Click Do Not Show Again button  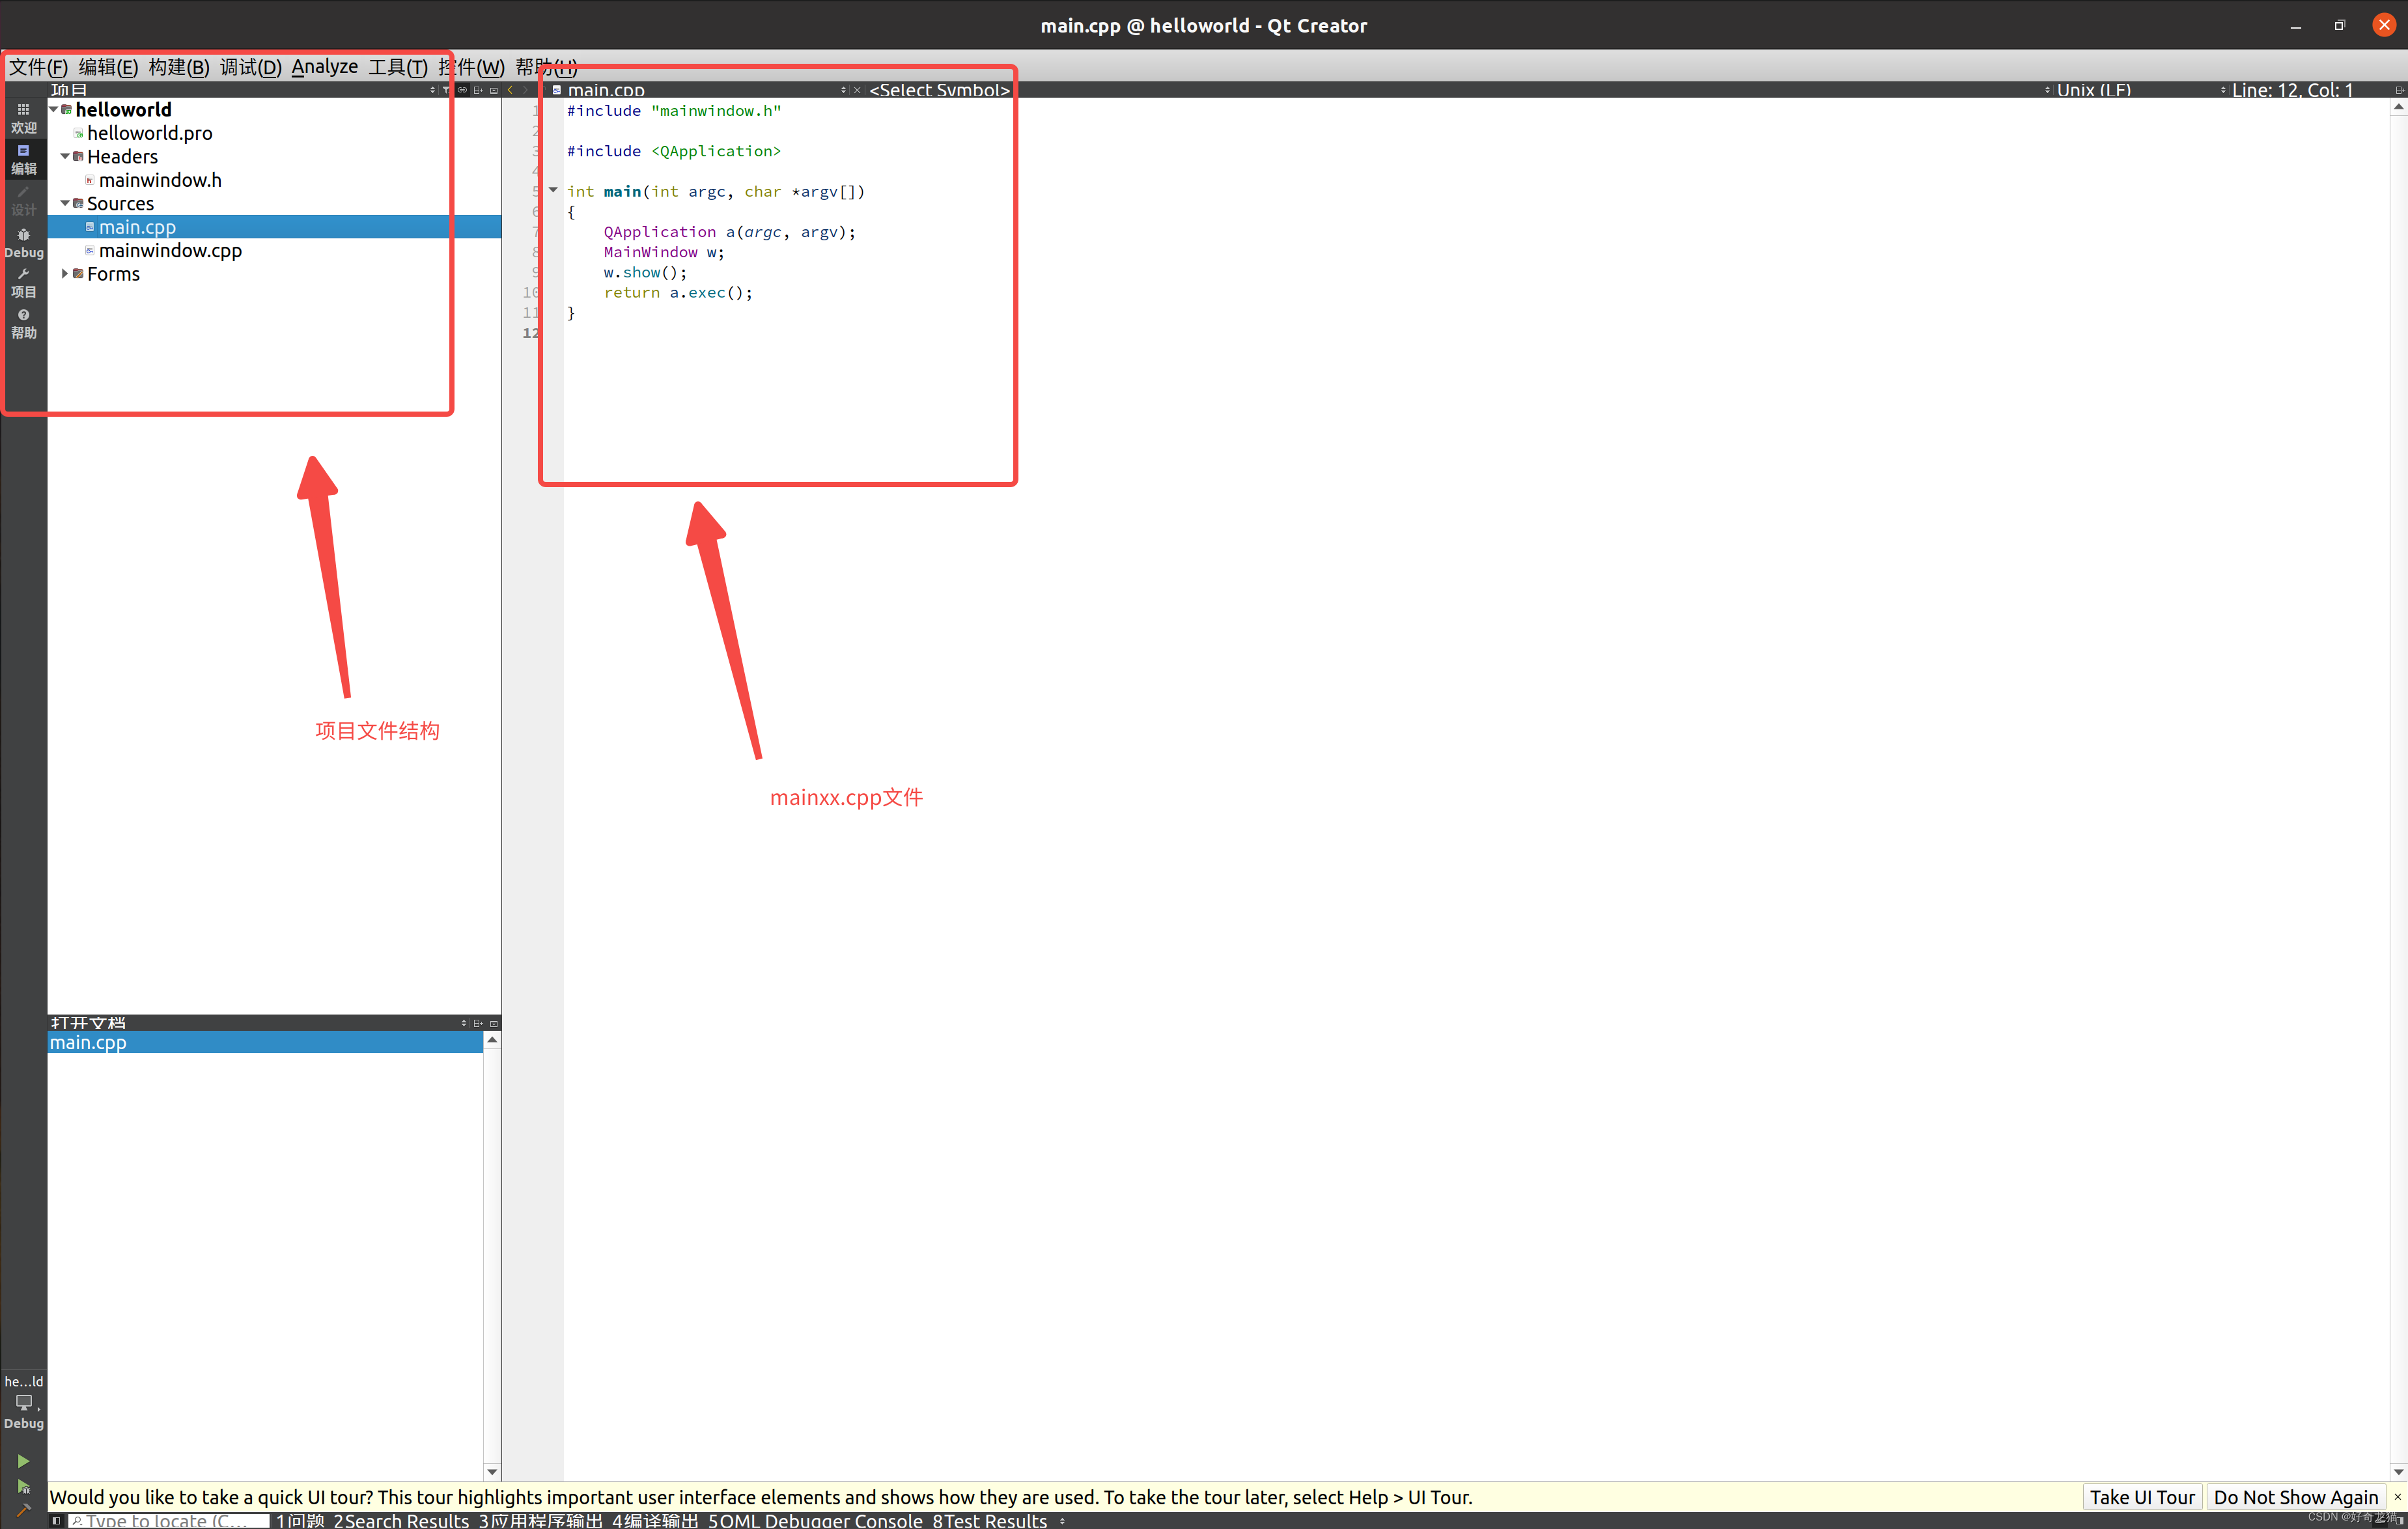tap(2295, 1497)
